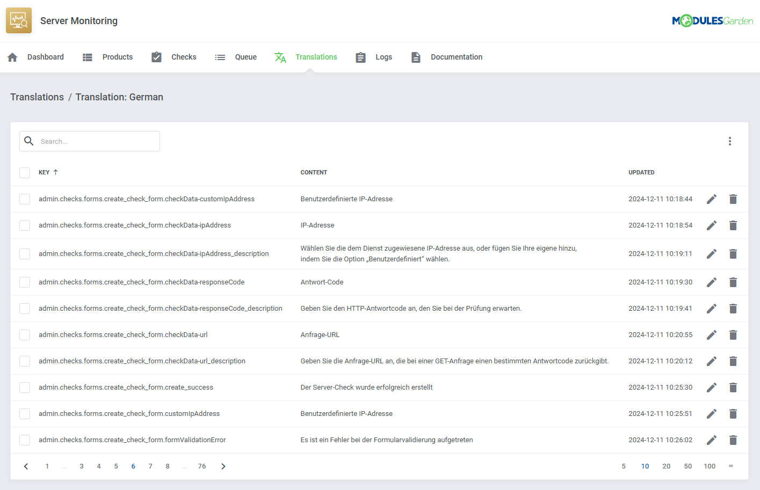Delete the create_success translation via trash icon
This screenshot has width=760, height=490.
(x=733, y=387)
